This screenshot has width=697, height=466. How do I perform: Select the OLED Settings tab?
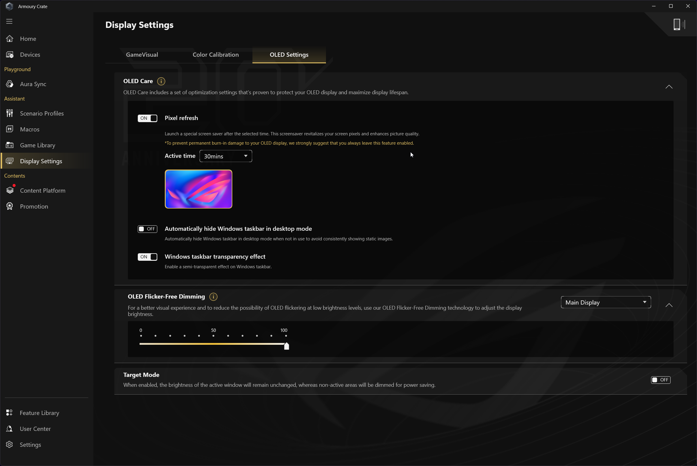pos(289,55)
